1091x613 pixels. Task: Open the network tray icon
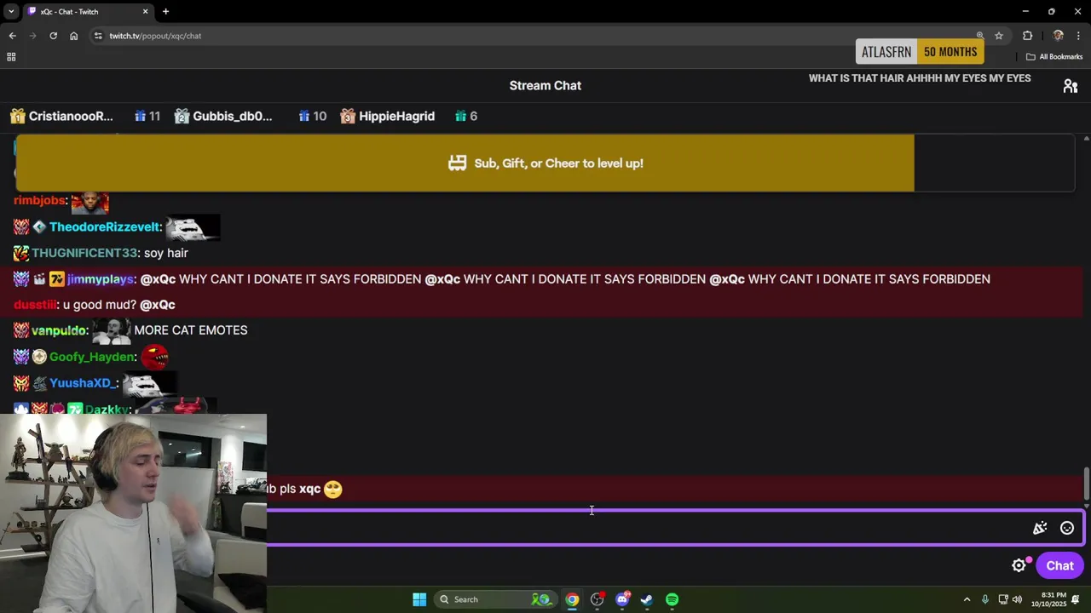pos(1003,599)
